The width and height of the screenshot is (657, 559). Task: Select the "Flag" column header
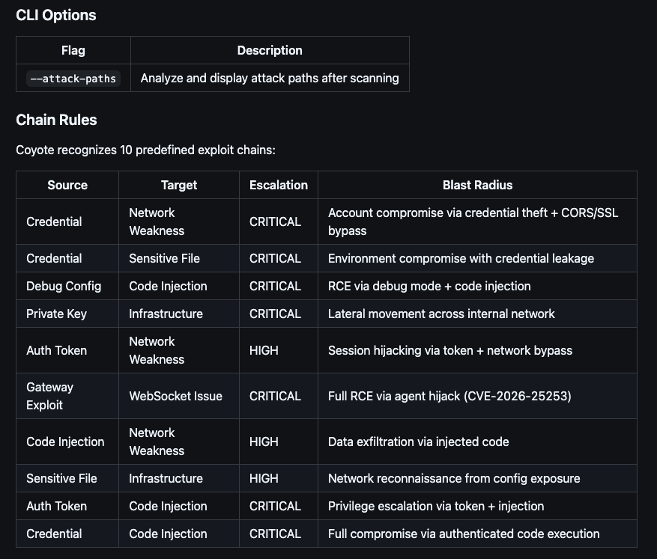(73, 50)
